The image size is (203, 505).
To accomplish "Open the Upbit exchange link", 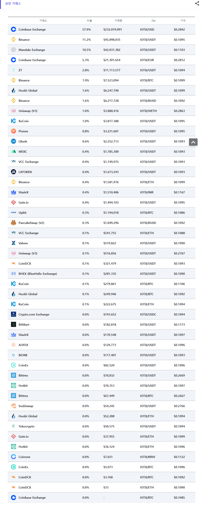I will tap(22, 213).
